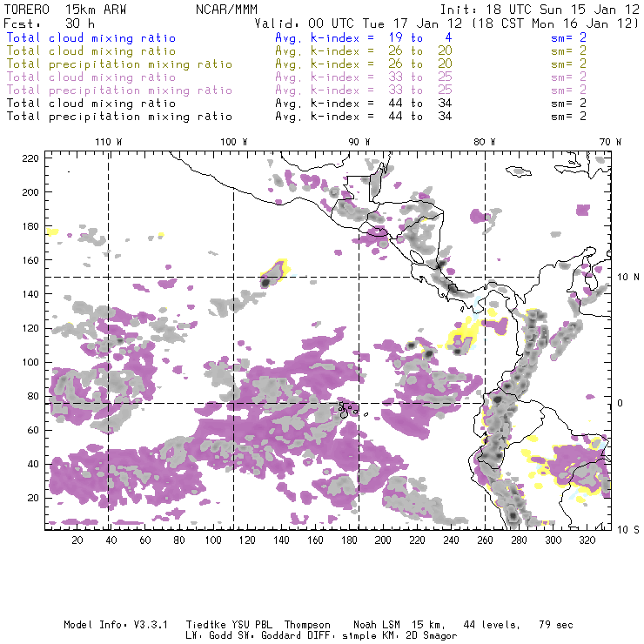Click the blue 'sm= 2' legend value
This screenshot has height=644, width=644.
point(568,37)
